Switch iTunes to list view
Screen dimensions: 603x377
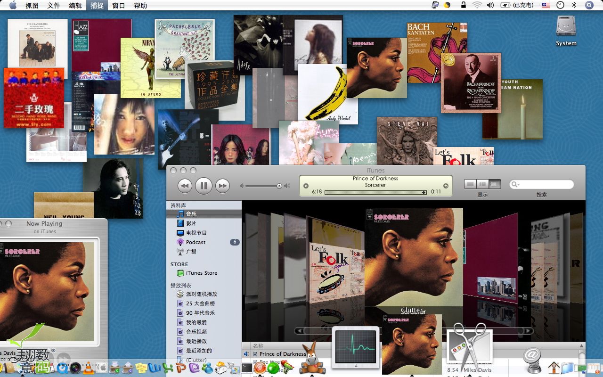(x=470, y=184)
